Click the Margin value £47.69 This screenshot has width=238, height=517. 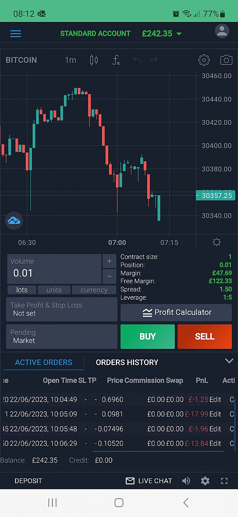[x=222, y=273]
